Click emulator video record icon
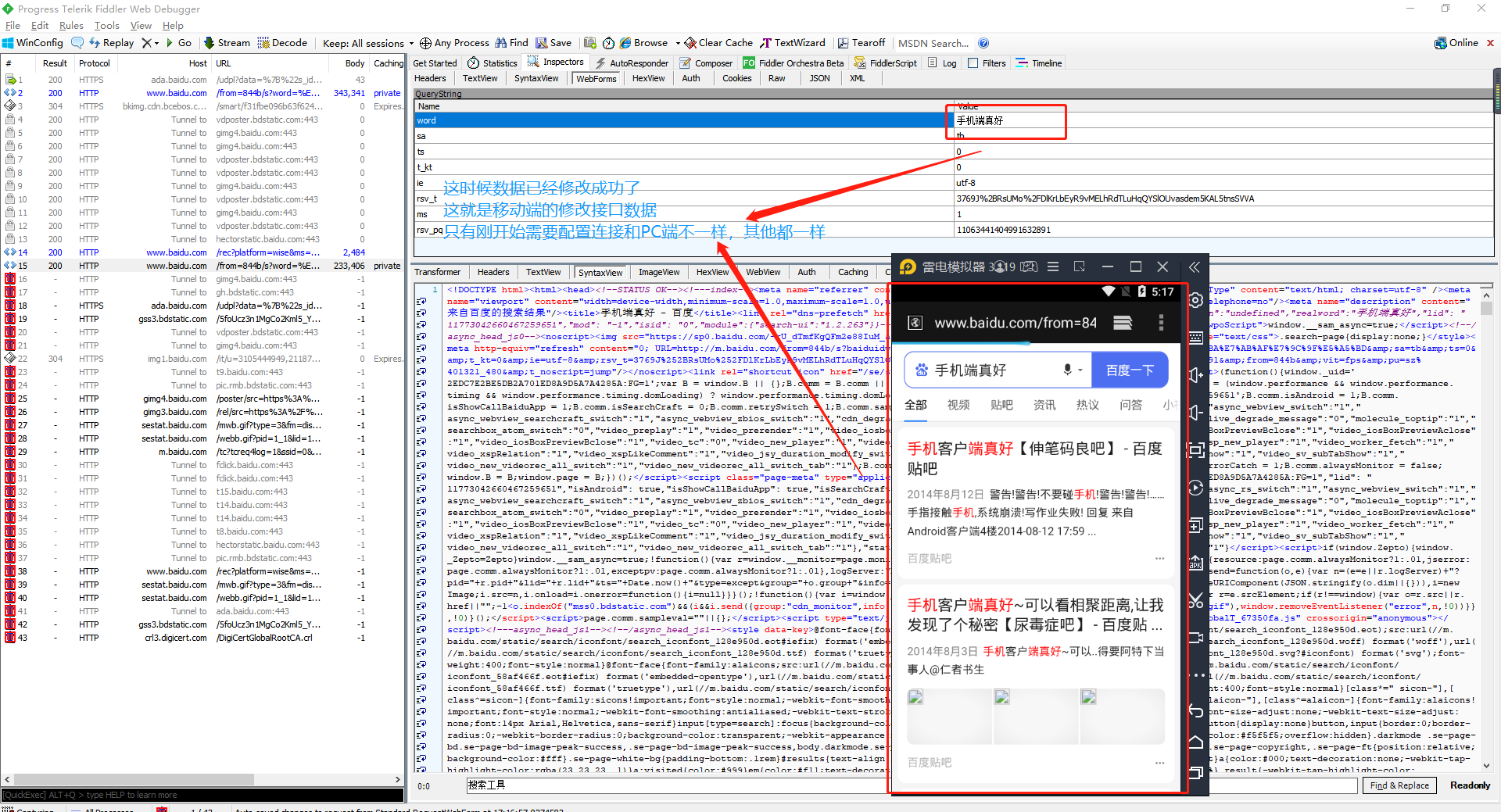This screenshot has width=1501, height=812. click(1195, 638)
